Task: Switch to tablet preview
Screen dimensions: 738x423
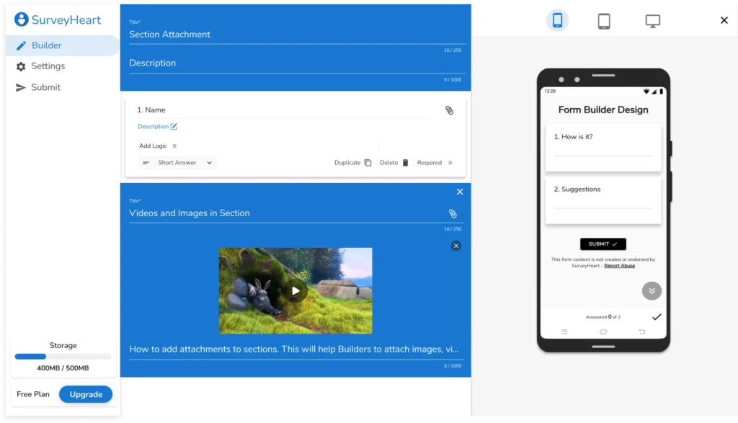Action: pos(604,21)
